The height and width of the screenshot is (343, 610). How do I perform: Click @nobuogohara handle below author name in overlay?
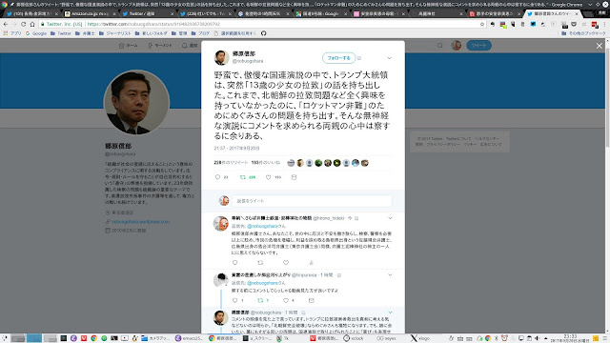point(248,61)
